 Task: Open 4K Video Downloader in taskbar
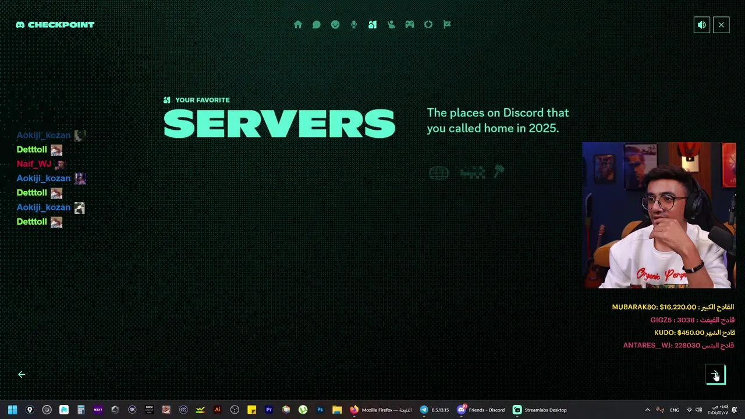click(x=132, y=410)
